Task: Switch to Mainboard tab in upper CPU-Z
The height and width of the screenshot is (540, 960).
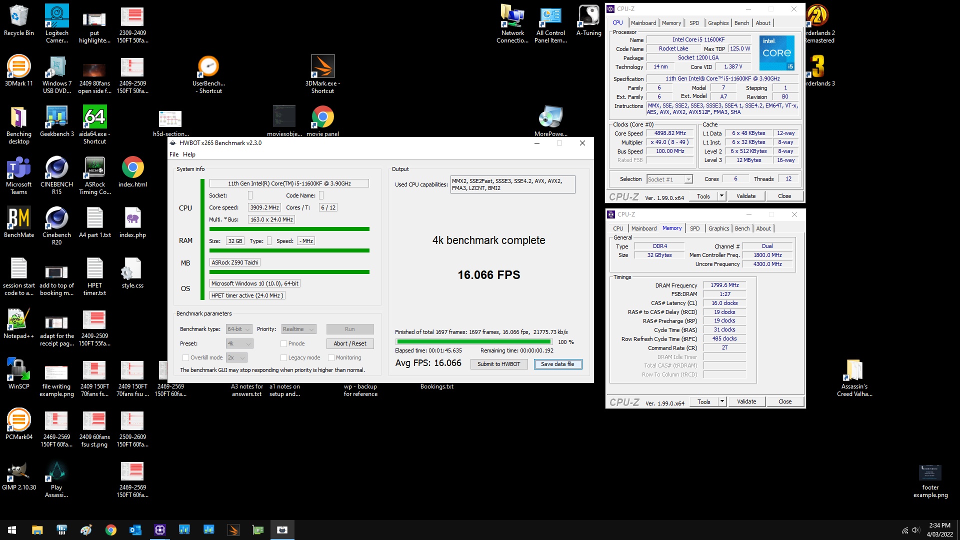Action: 643,23
